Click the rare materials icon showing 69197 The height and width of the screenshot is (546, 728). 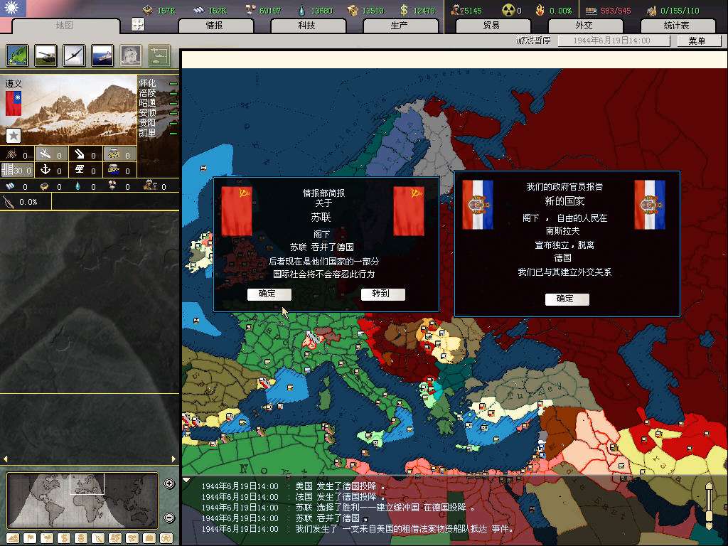pos(250,10)
